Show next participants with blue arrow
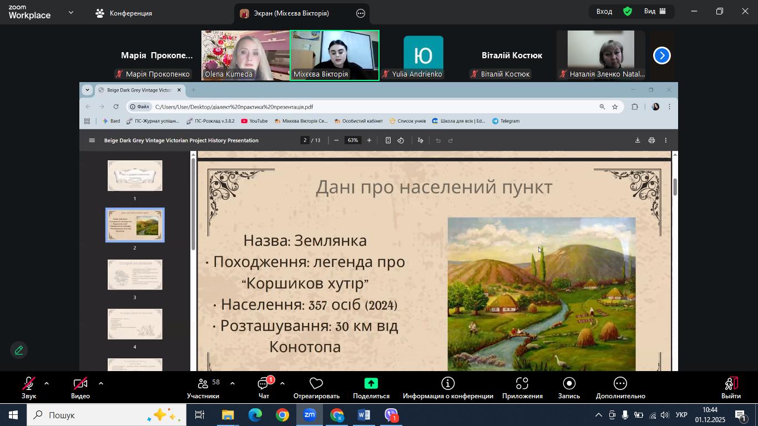 coord(661,55)
